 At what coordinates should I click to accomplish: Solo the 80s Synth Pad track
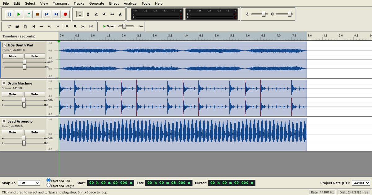pos(35,56)
